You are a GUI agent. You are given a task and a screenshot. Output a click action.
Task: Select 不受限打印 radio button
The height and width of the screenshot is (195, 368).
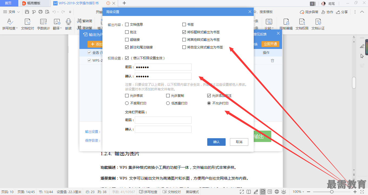[x=127, y=103]
